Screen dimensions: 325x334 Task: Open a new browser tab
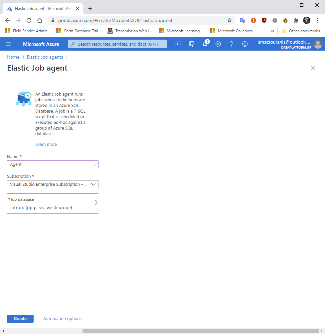point(90,9)
